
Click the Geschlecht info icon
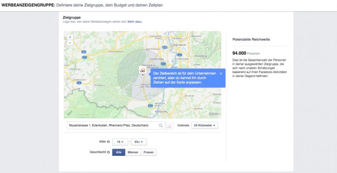click(108, 152)
